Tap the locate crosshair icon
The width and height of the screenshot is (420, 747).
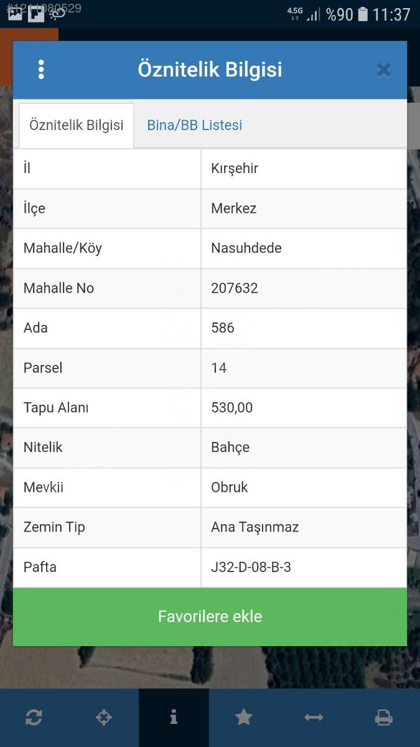pyautogui.click(x=104, y=718)
